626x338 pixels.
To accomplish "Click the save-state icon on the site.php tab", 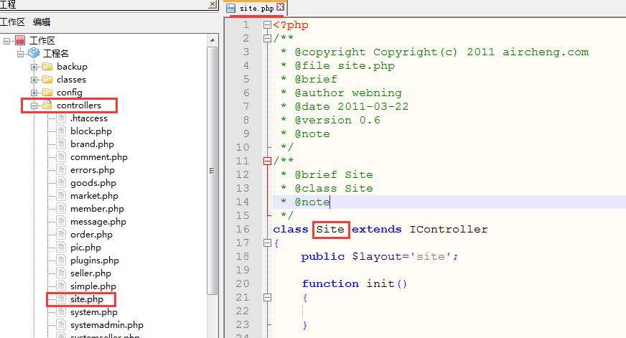I will 231,8.
